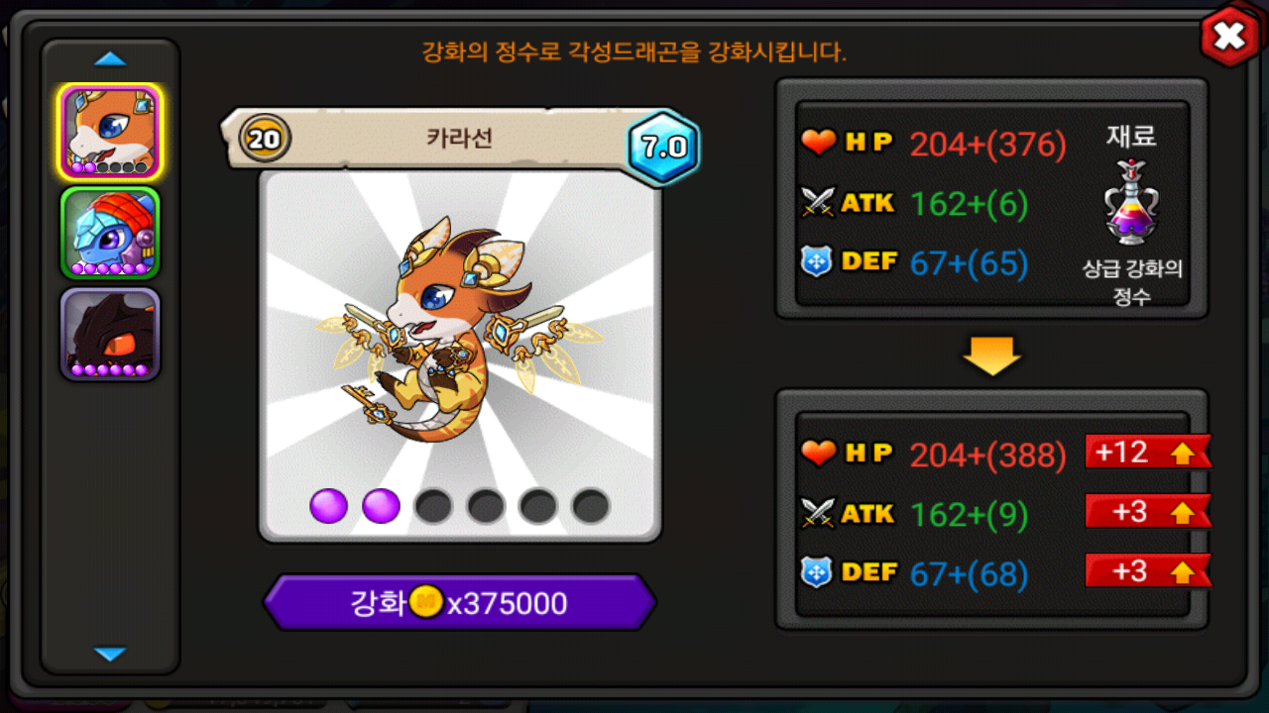Viewport: 1269px width, 713px height.
Task: Click the first purple enhancement orb
Action: pos(329,506)
